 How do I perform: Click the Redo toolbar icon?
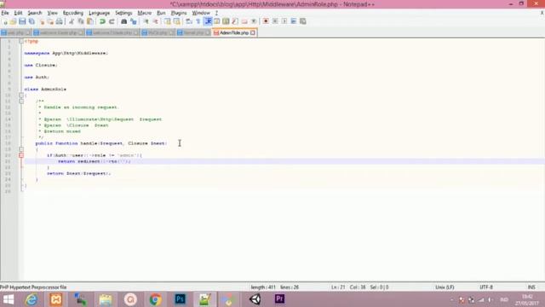pyautogui.click(x=112, y=21)
